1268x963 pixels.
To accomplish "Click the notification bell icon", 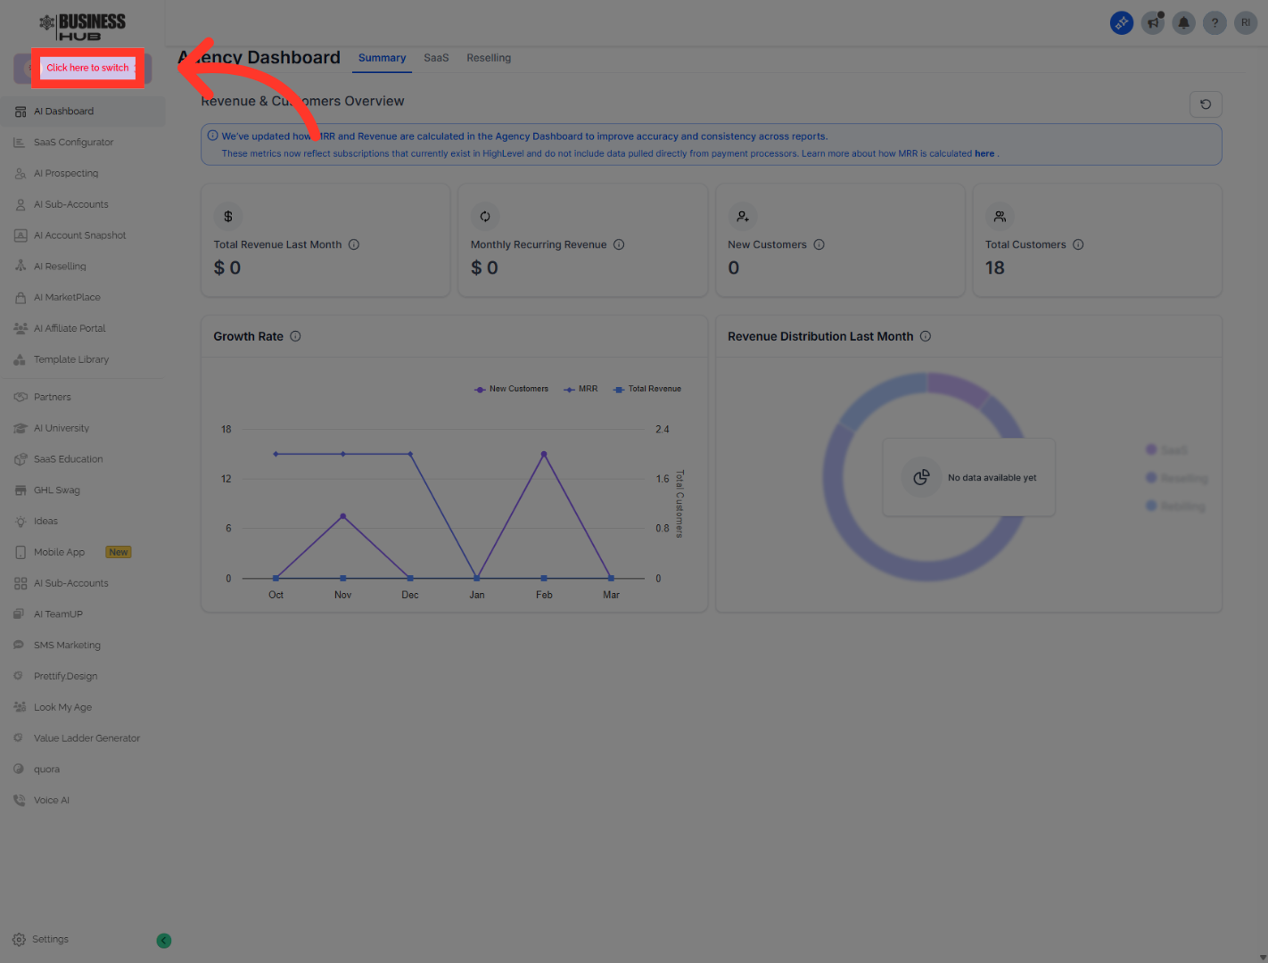I will point(1183,23).
